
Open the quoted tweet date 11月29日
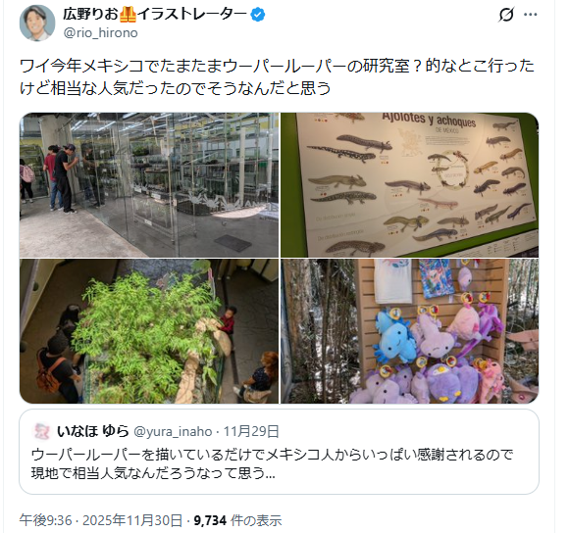coord(251,431)
